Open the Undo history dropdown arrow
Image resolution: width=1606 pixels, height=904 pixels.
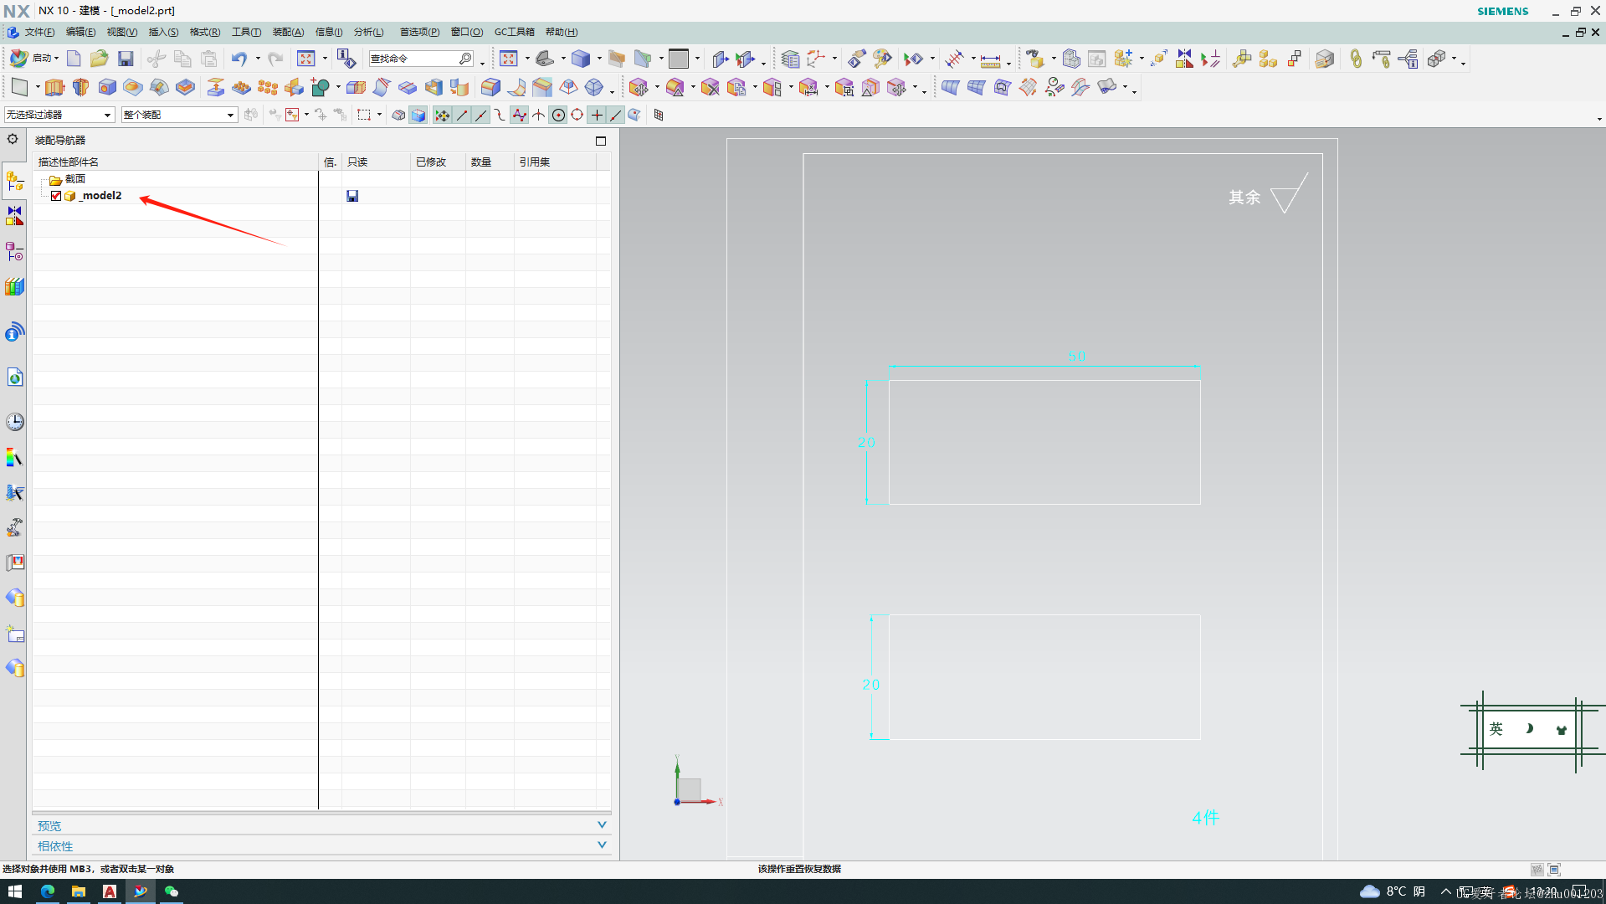click(x=258, y=59)
